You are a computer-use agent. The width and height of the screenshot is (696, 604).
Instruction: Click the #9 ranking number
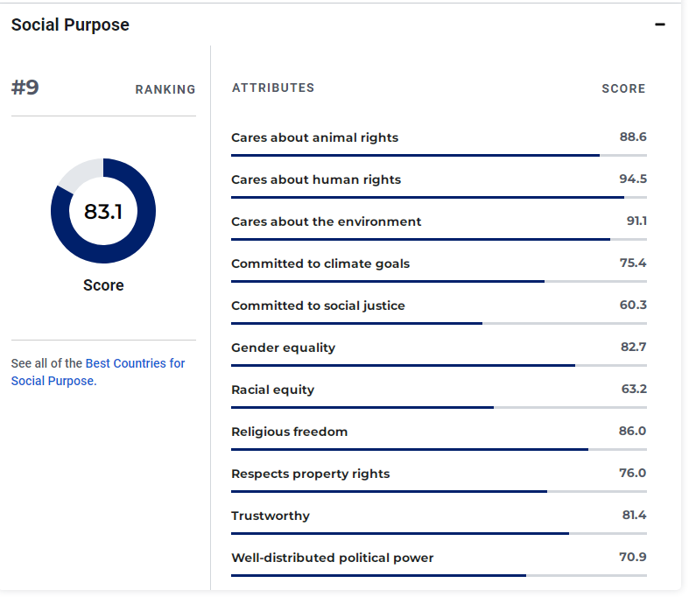pyautogui.click(x=25, y=88)
